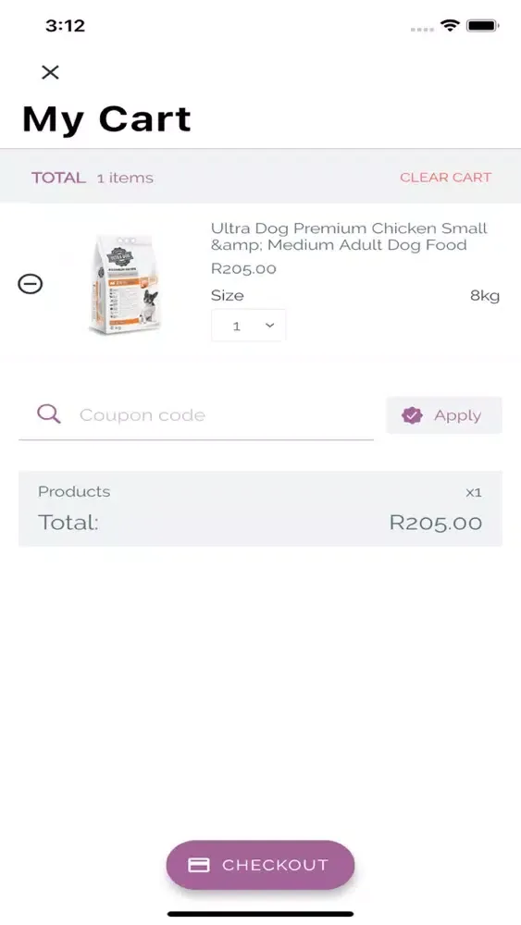Open the dog food product thumbnail
The width and height of the screenshot is (521, 925).
point(125,284)
